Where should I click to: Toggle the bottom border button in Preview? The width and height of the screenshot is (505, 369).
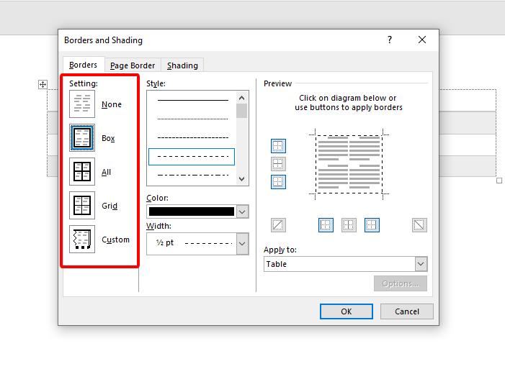278,182
